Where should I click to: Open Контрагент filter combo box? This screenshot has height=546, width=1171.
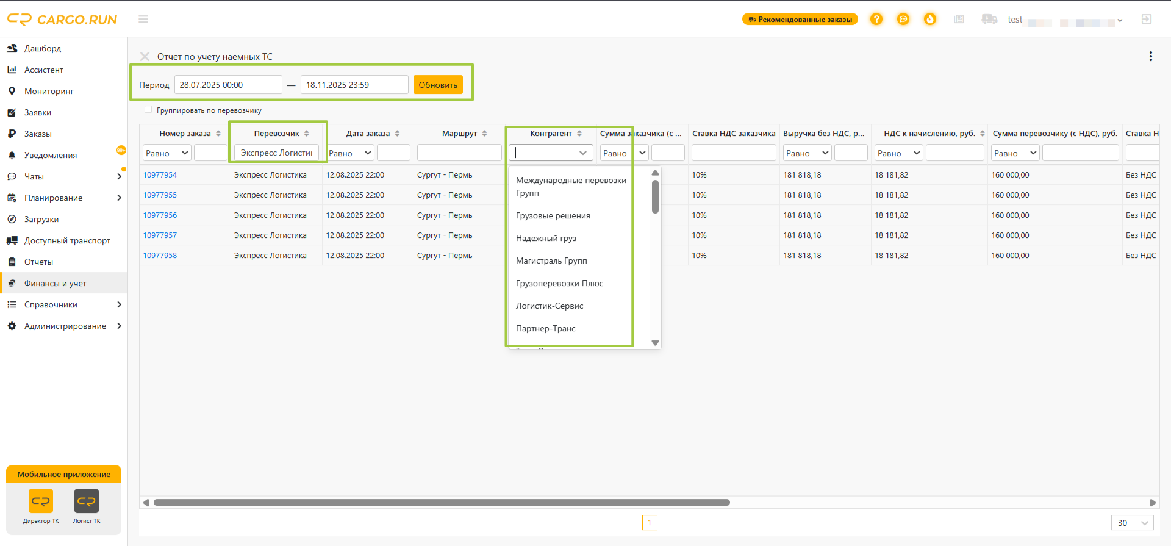click(551, 153)
